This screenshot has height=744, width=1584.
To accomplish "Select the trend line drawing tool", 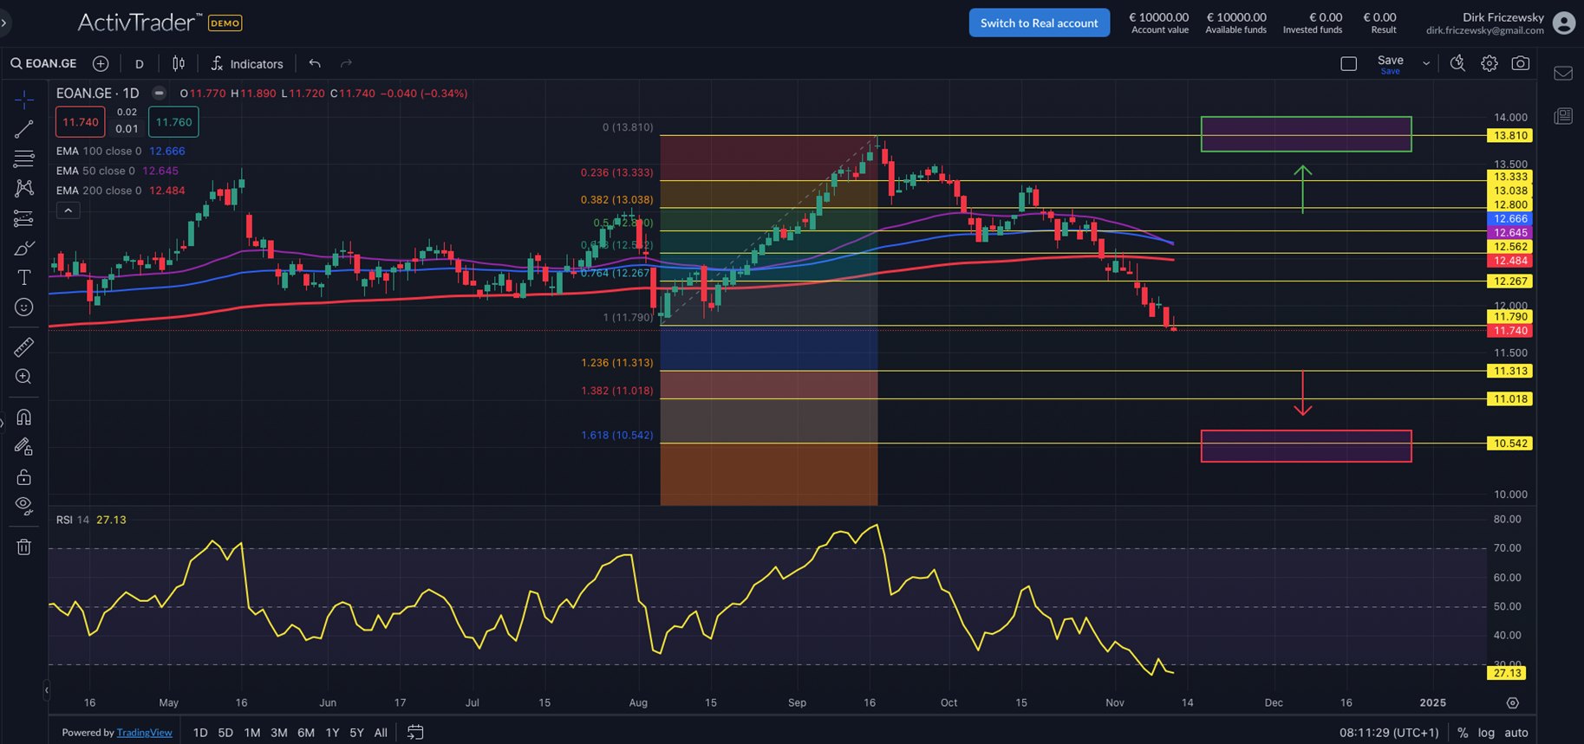I will coord(23,130).
